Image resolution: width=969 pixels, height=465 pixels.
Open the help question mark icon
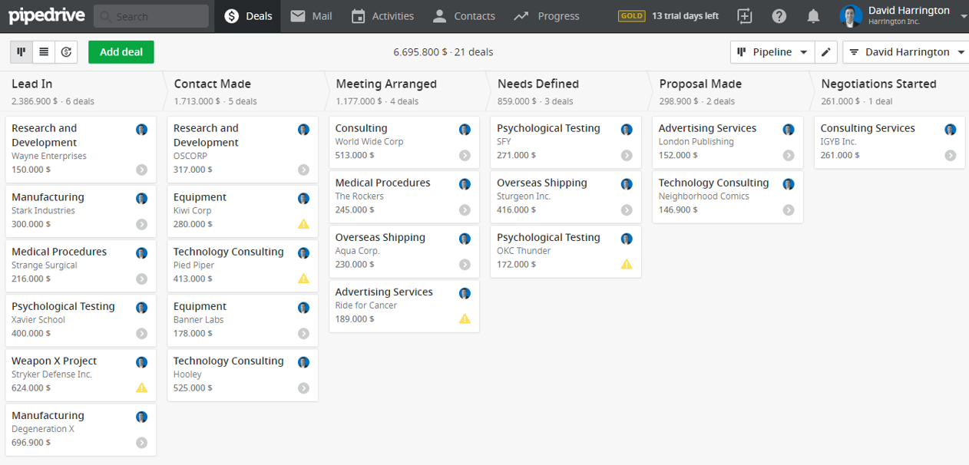coord(779,15)
